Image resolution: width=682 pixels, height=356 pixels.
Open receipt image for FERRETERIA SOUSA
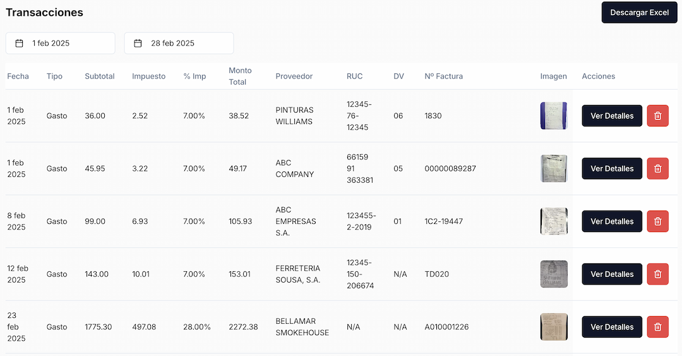[x=554, y=274]
